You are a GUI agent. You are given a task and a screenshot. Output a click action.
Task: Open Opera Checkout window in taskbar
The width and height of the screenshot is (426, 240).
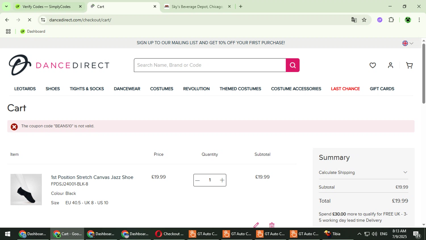170,234
